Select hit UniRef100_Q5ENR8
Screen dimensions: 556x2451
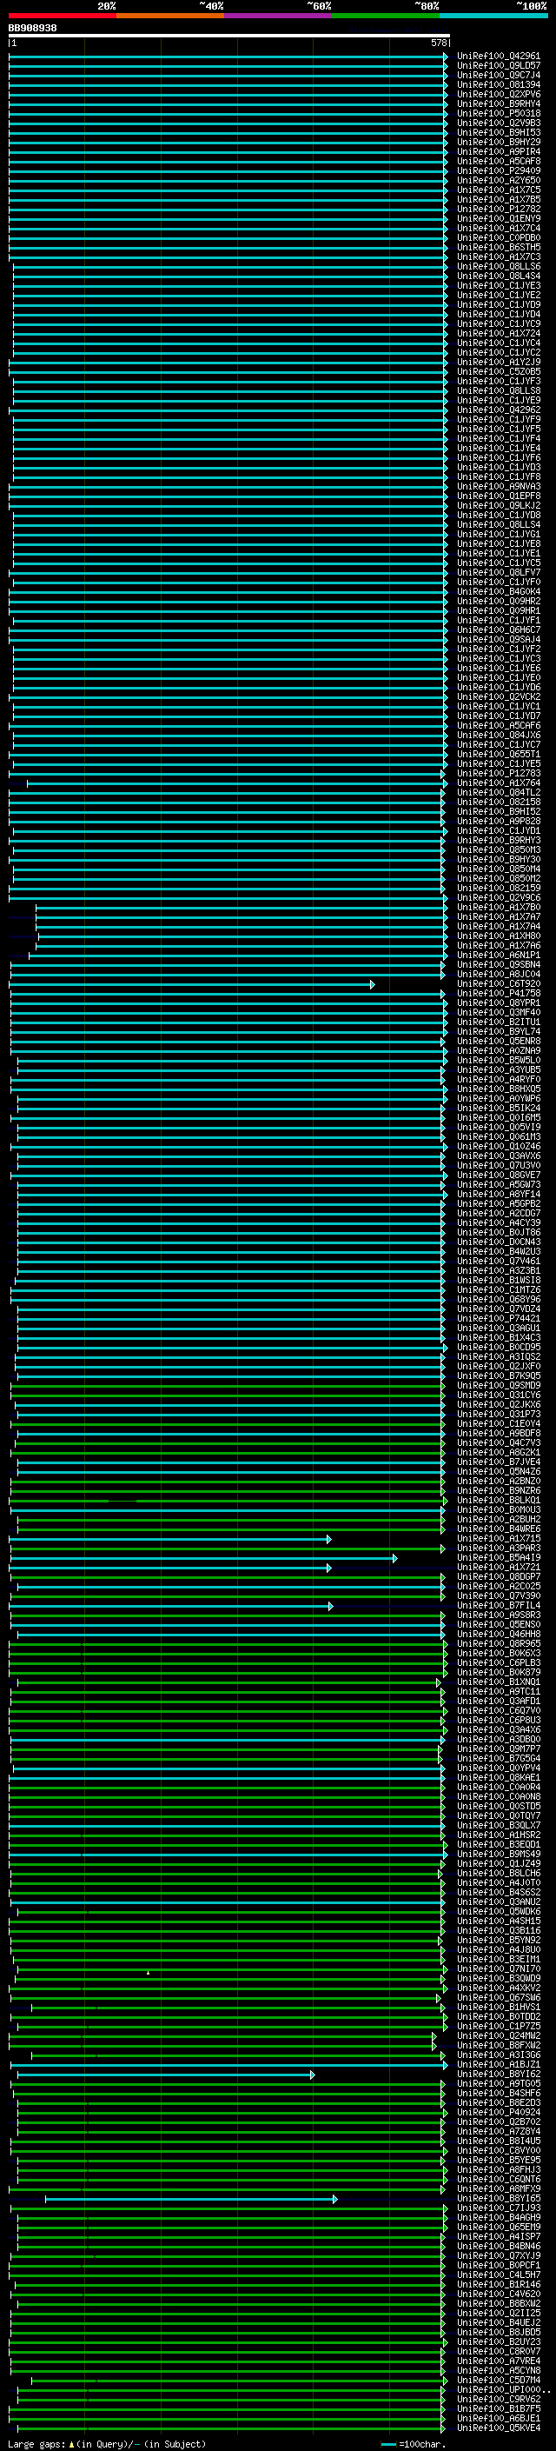(x=498, y=1041)
